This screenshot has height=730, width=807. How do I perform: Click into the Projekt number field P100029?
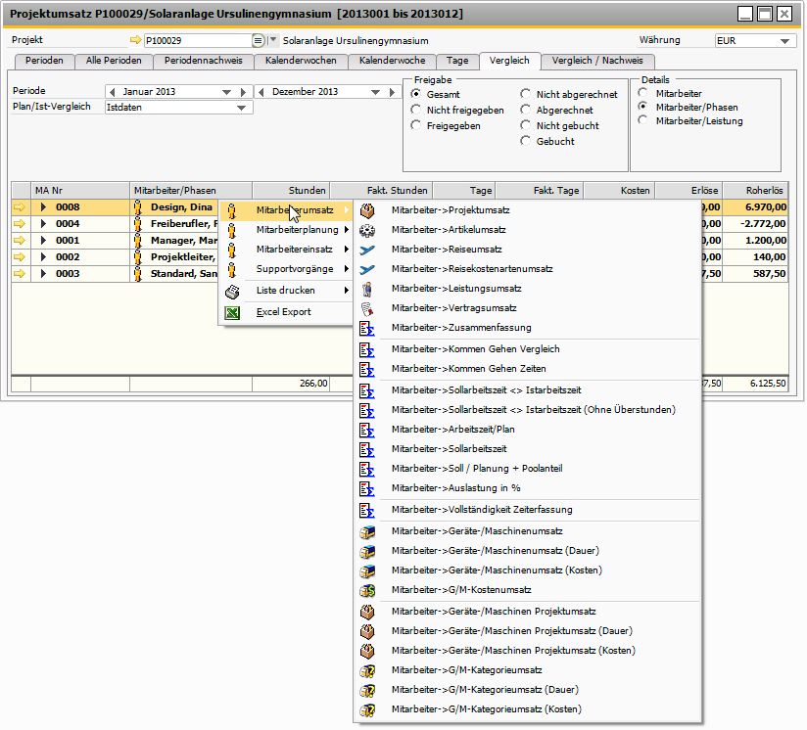pyautogui.click(x=198, y=41)
